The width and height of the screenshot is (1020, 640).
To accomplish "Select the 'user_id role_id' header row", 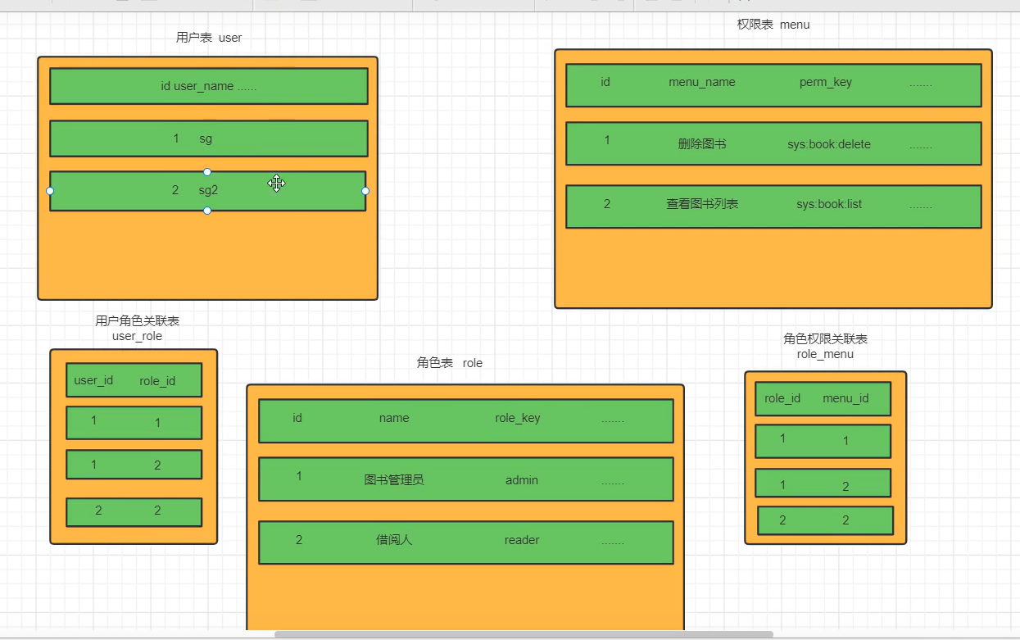I will (x=134, y=380).
